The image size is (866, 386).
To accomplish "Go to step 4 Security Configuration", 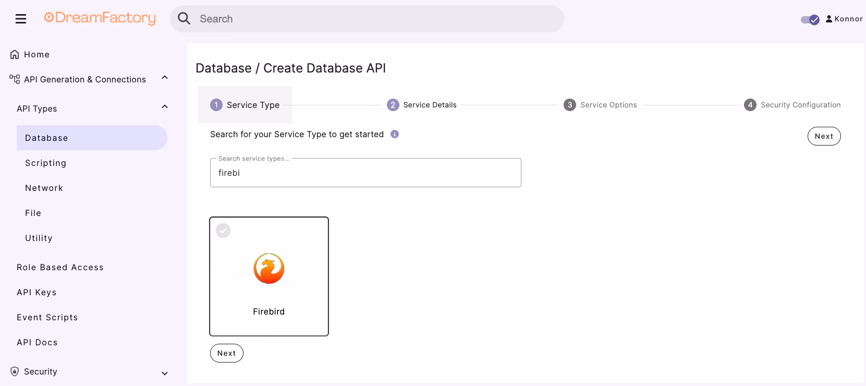I will click(792, 105).
